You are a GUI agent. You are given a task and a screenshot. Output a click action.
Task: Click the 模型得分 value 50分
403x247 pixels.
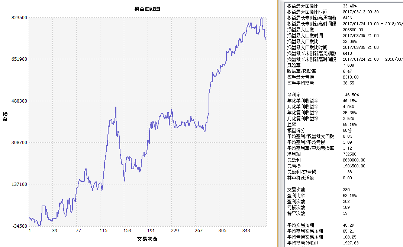coord(347,130)
